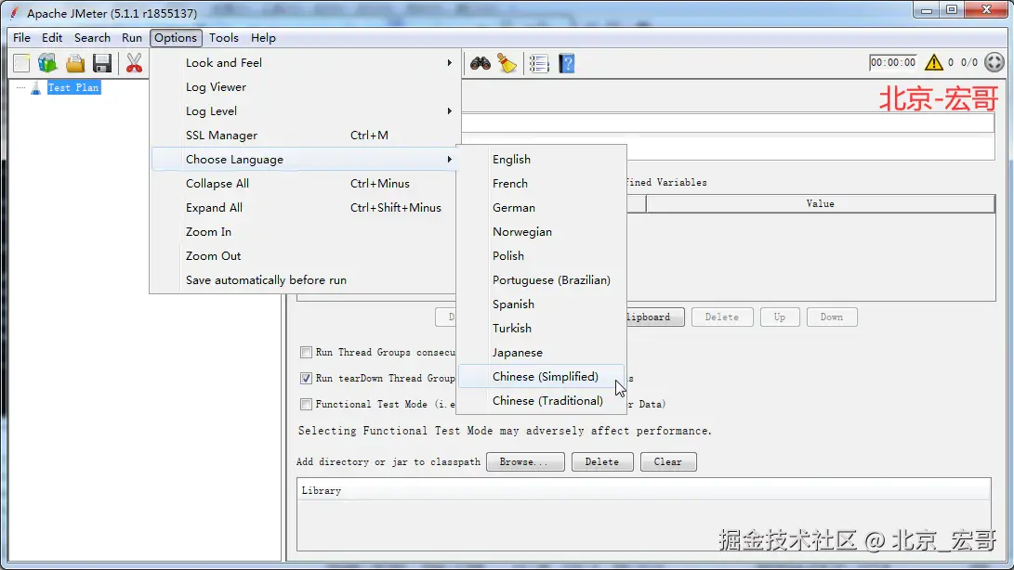Choose Collapse All menu item
This screenshot has width=1014, height=570.
pyautogui.click(x=305, y=184)
